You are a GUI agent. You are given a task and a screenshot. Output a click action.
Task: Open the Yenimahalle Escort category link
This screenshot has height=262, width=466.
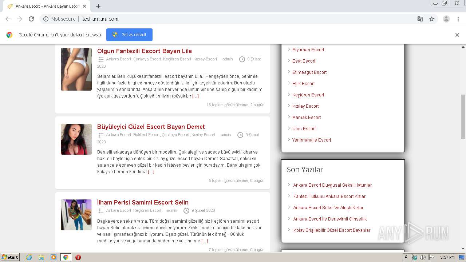tap(312, 140)
